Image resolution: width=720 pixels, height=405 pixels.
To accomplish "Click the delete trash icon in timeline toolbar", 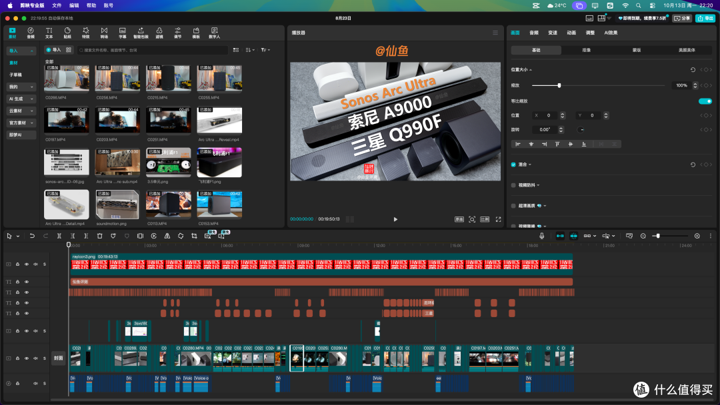I will (99, 236).
